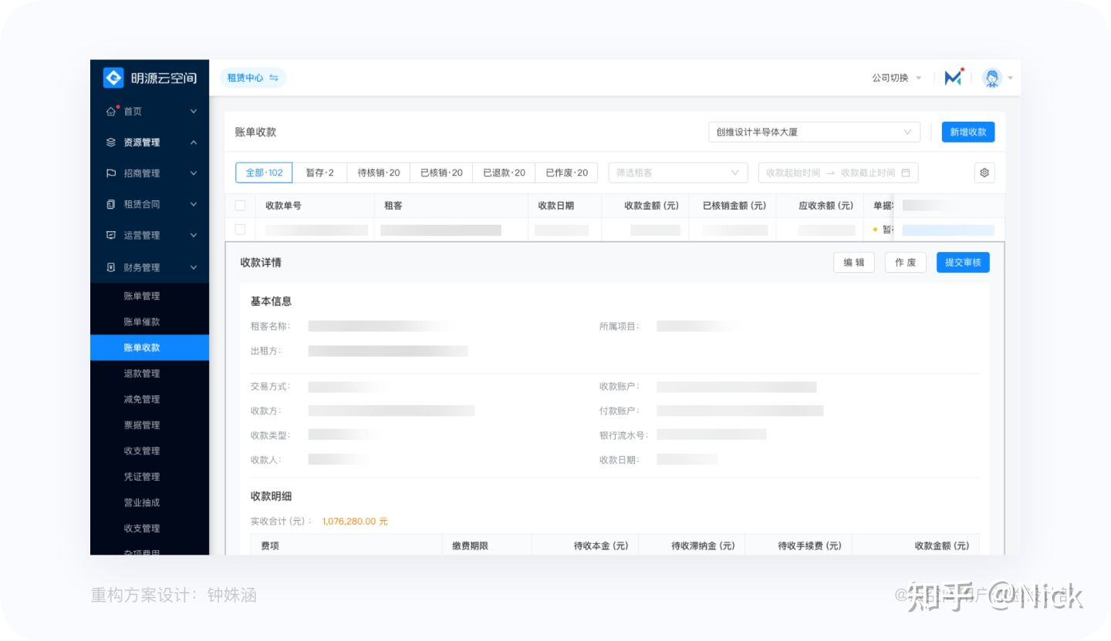
Task: Click the 新增收款 button
Action: click(x=968, y=132)
